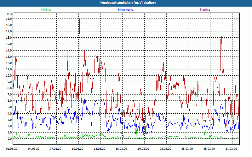252x157 pixels.
Task: Click the date label 28.03.20
Action: coord(209,149)
